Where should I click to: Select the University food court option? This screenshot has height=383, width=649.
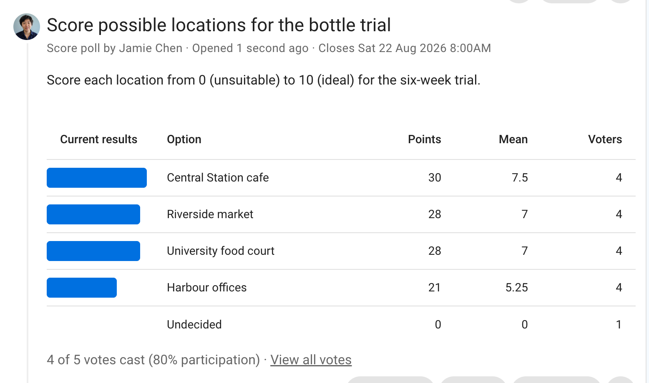(x=221, y=251)
